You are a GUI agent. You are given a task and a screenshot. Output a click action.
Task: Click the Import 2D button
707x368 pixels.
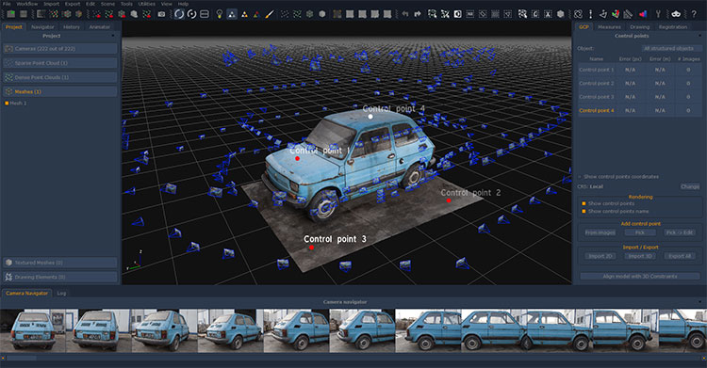[x=600, y=256]
